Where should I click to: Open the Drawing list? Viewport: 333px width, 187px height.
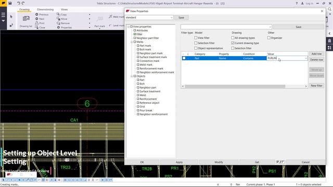[26, 21]
